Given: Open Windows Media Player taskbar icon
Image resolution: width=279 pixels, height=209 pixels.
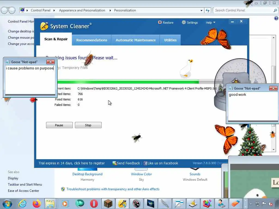Looking at the screenshot, I should [x=65, y=204].
